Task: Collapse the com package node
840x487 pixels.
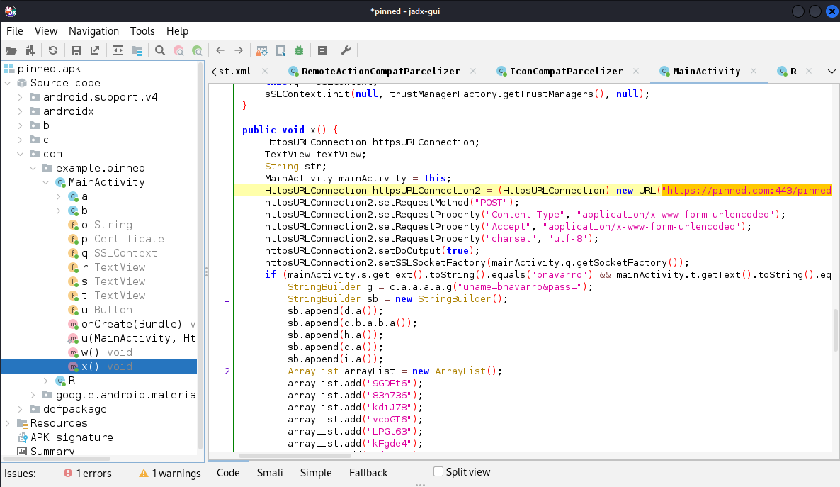Action: tap(21, 154)
